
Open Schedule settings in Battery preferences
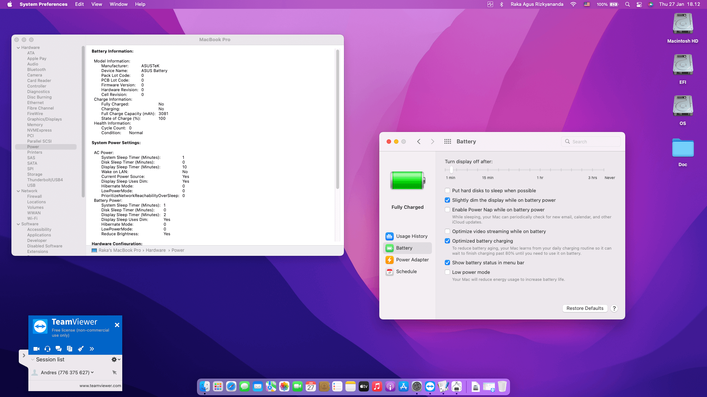(x=407, y=272)
